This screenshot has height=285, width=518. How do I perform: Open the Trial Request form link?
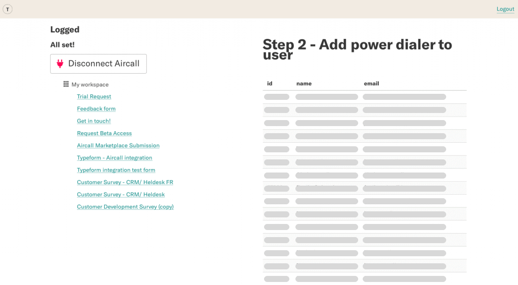pyautogui.click(x=94, y=97)
